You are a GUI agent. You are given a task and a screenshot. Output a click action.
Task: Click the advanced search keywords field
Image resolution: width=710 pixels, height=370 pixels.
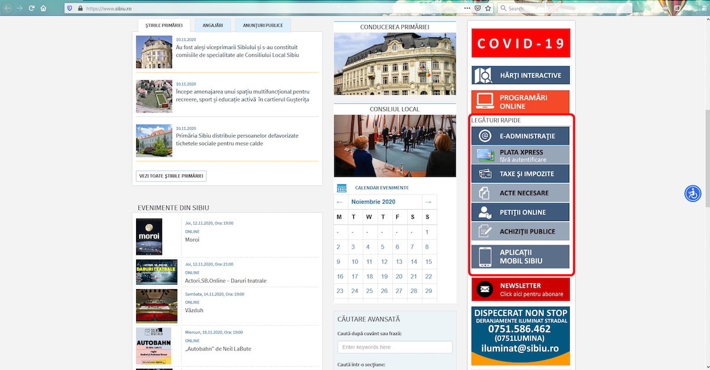[x=395, y=347]
